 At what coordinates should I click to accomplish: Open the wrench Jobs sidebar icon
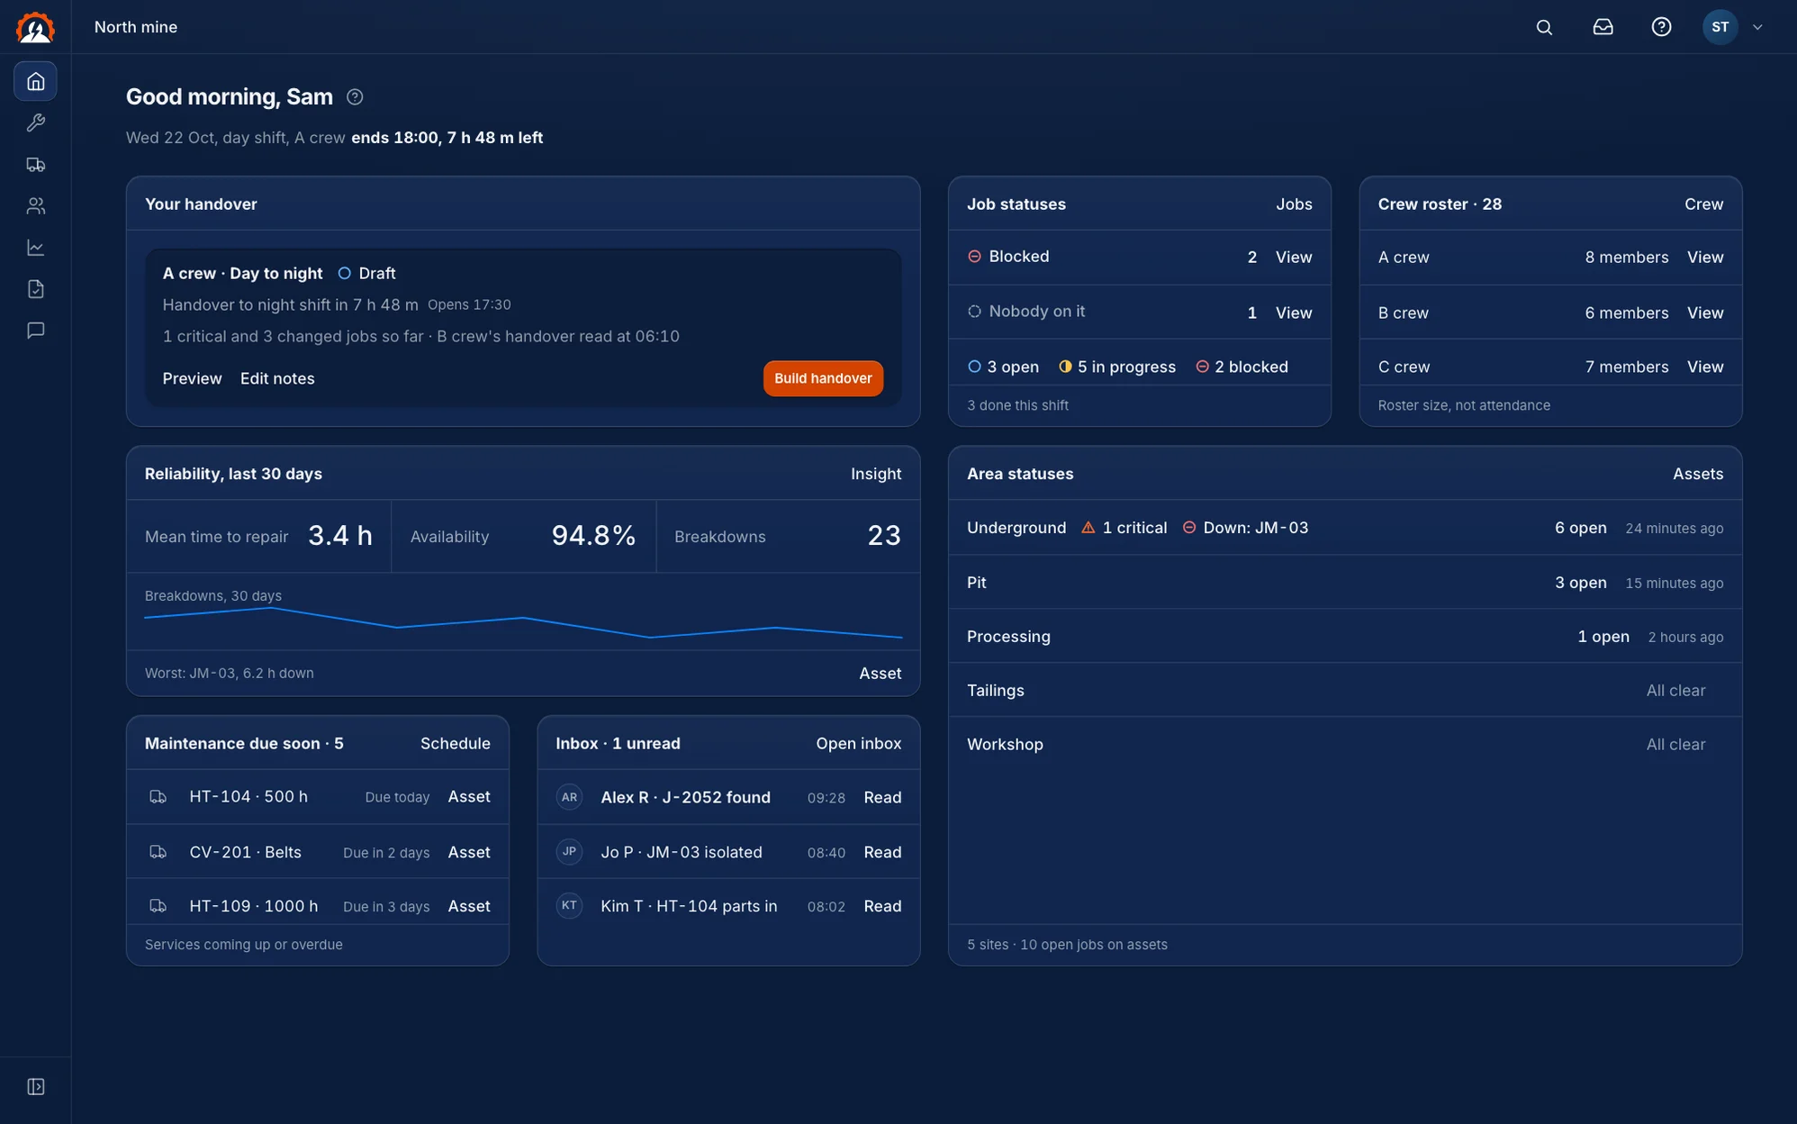click(x=35, y=122)
